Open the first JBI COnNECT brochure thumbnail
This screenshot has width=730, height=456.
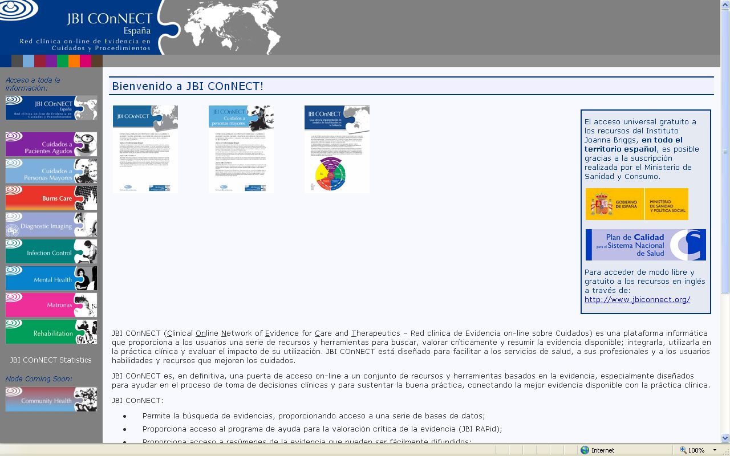pyautogui.click(x=145, y=148)
